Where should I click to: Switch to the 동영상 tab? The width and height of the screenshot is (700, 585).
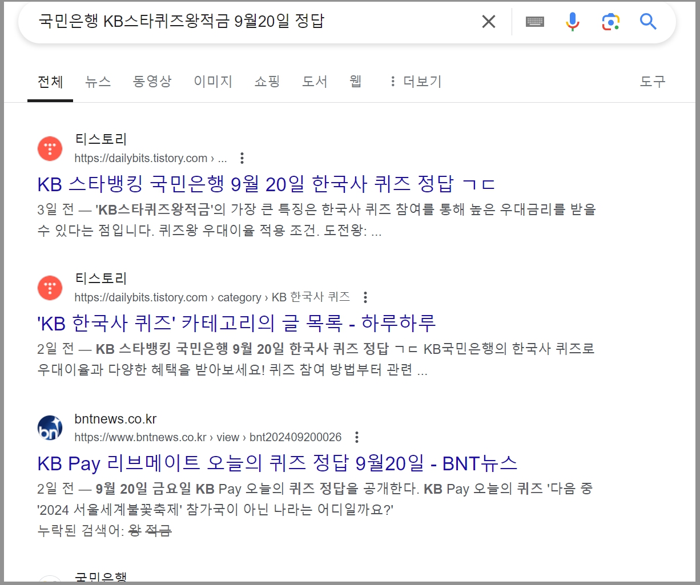pyautogui.click(x=152, y=82)
